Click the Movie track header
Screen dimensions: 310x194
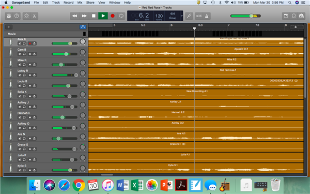pyautogui.click(x=46, y=34)
